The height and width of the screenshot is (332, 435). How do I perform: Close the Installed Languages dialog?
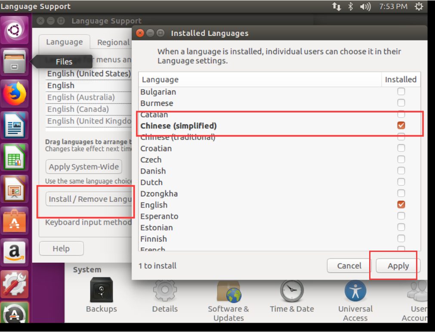coord(140,33)
